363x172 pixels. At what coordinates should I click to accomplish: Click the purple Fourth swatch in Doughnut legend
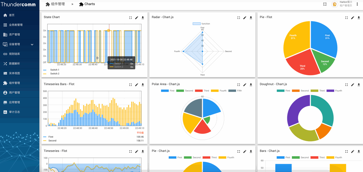point(330,91)
